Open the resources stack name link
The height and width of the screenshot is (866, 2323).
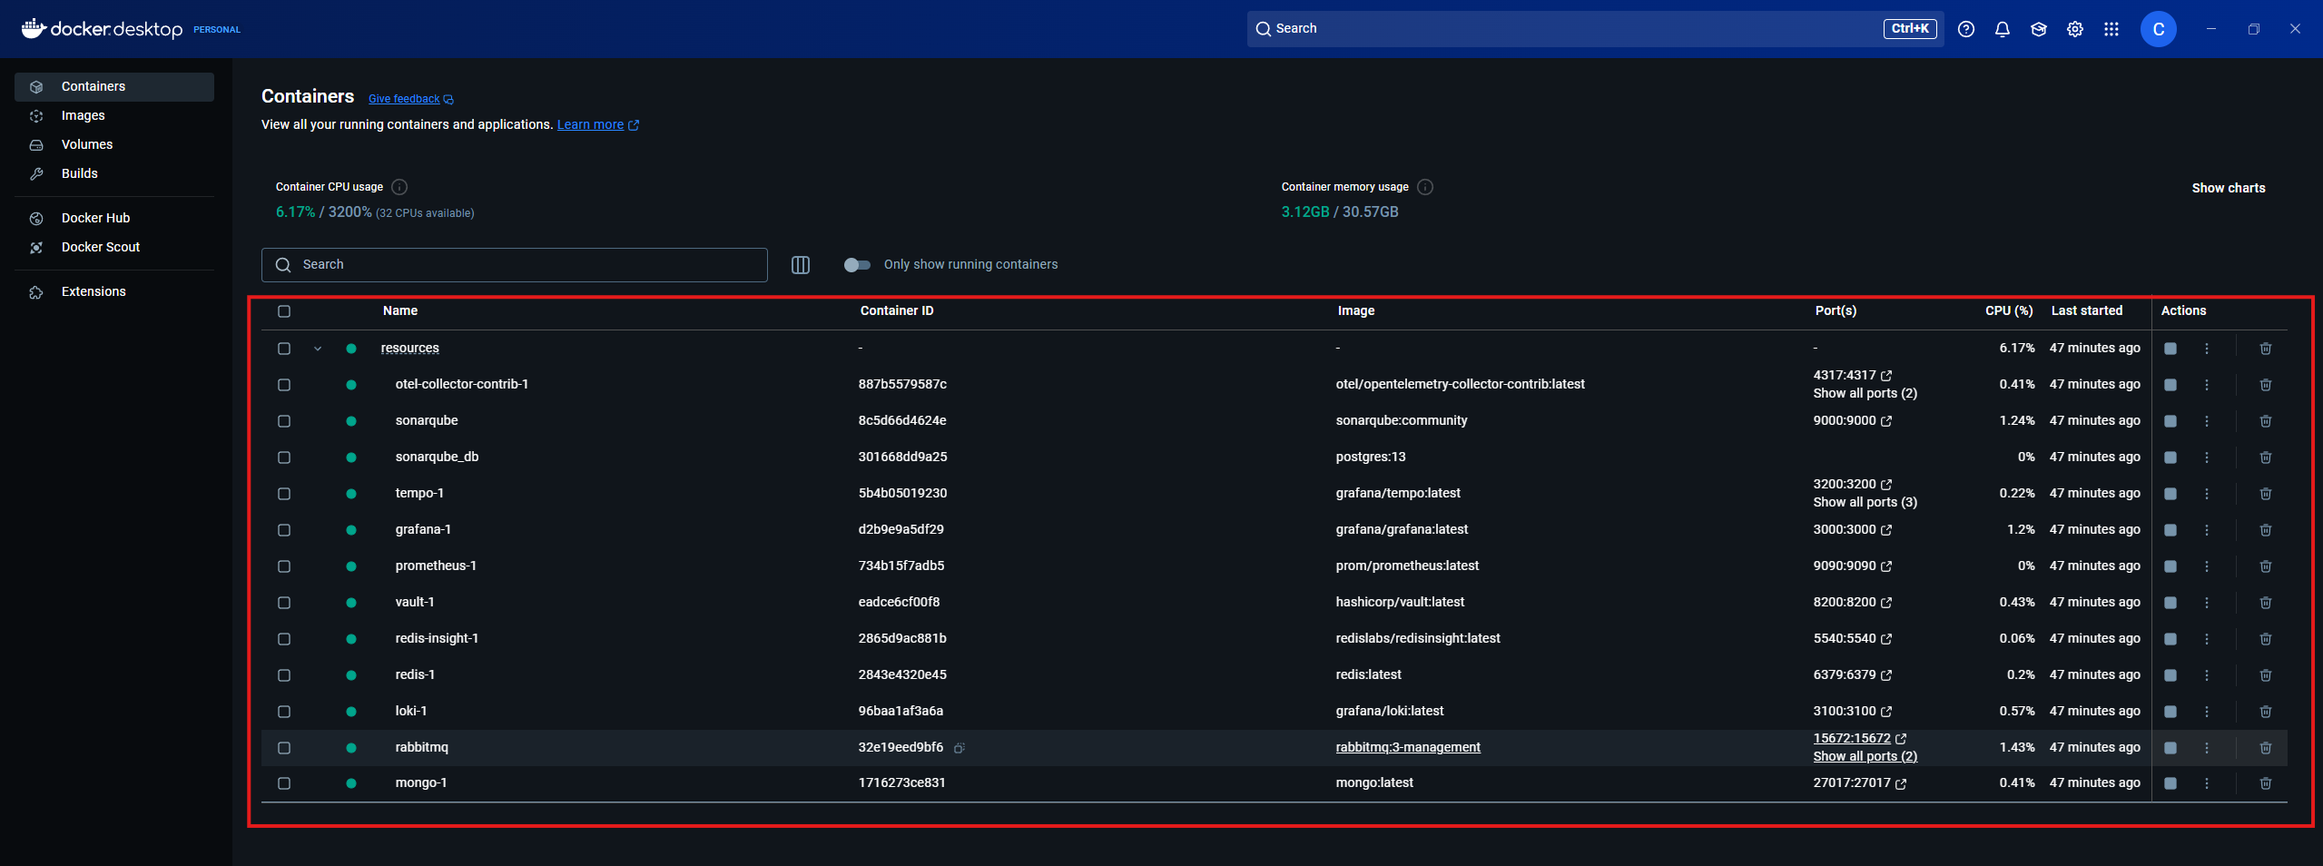(409, 349)
